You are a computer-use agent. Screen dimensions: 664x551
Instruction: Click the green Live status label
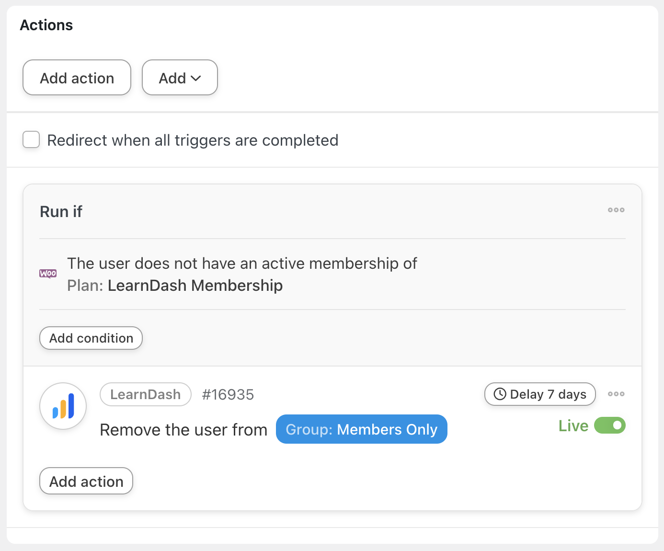pos(573,425)
